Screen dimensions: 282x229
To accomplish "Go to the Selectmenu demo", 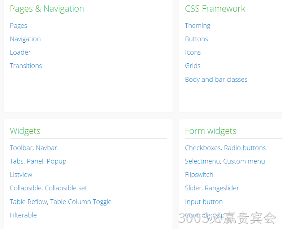I will point(202,161).
